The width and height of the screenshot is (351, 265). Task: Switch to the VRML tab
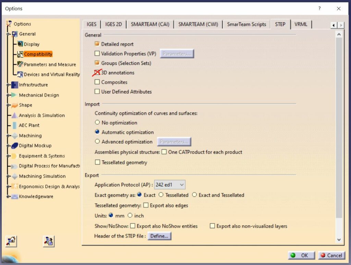[x=301, y=24]
